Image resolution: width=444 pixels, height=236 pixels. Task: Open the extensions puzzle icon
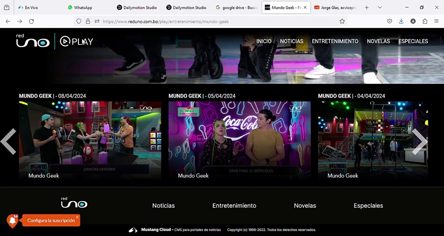point(425,21)
